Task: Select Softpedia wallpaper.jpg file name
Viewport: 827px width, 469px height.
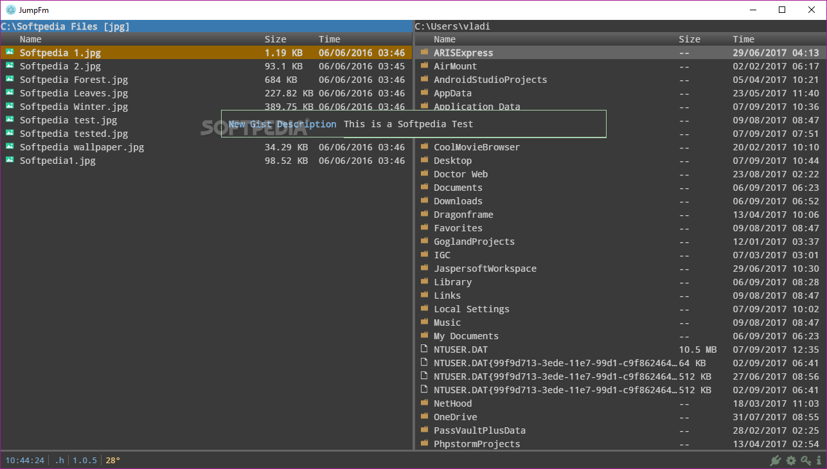Action: 82,147
